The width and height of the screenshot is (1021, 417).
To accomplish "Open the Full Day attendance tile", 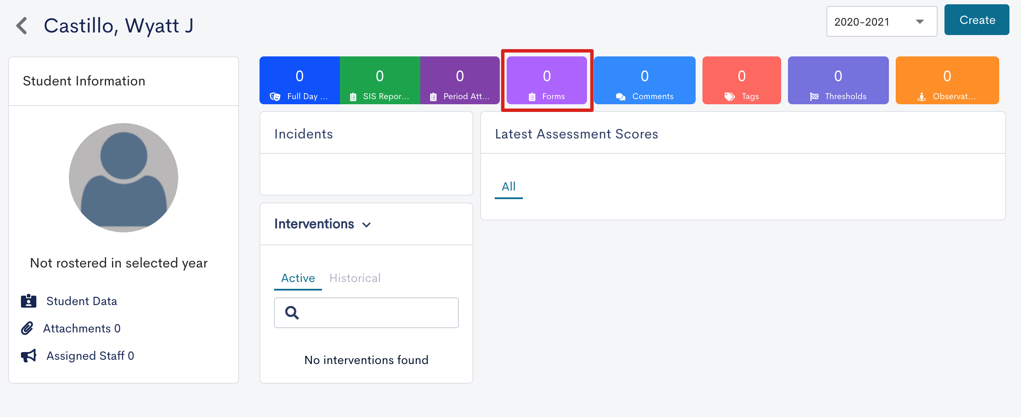I will [x=300, y=80].
